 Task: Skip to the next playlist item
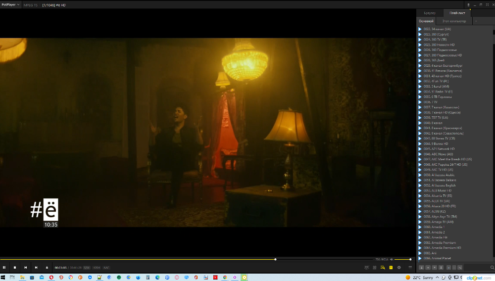(x=36, y=268)
